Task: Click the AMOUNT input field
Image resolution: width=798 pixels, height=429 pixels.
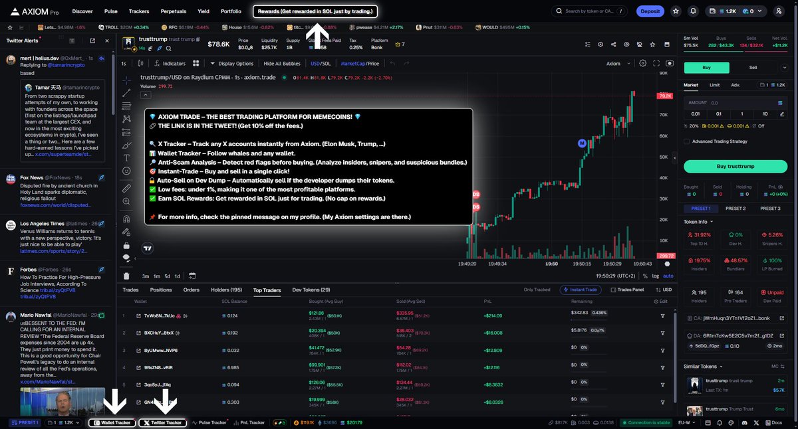Action: [735, 103]
